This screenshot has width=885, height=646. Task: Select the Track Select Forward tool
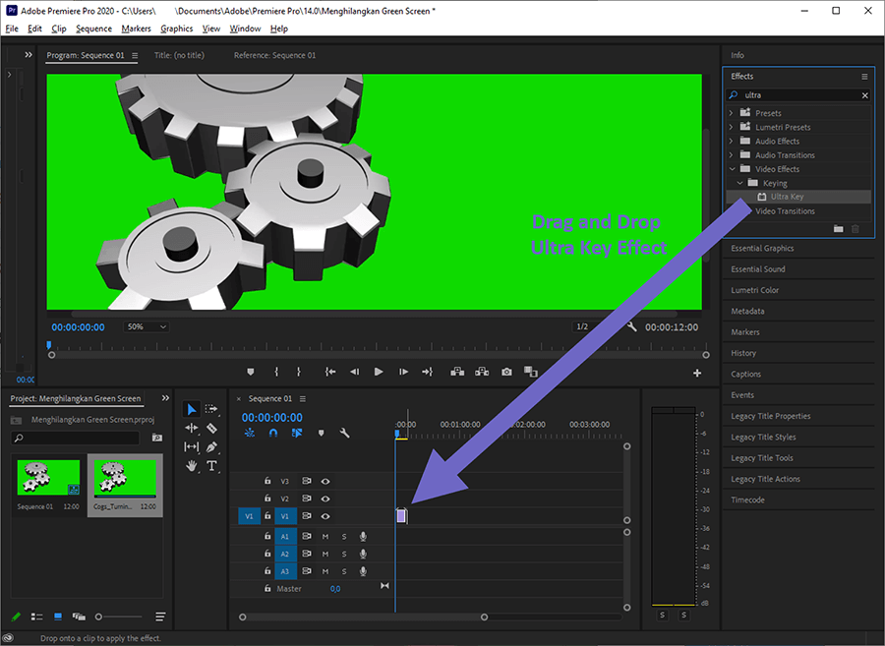[211, 409]
